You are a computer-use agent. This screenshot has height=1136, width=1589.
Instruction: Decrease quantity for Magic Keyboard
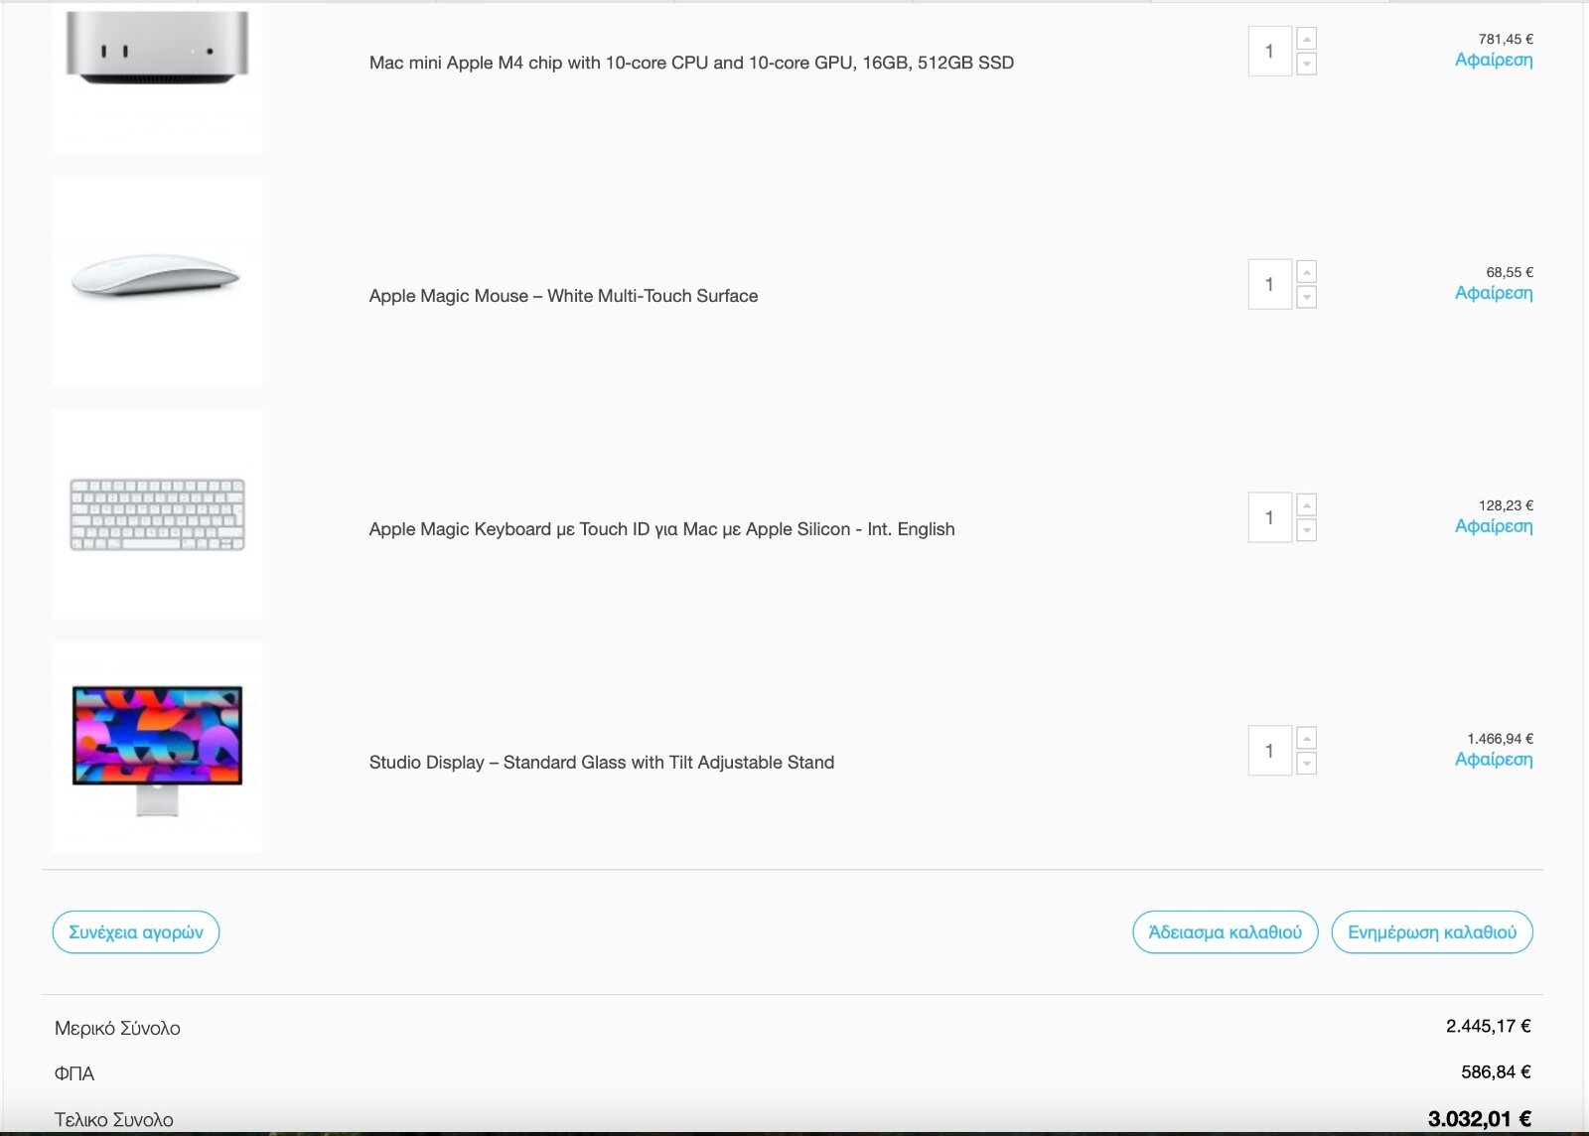tap(1307, 530)
